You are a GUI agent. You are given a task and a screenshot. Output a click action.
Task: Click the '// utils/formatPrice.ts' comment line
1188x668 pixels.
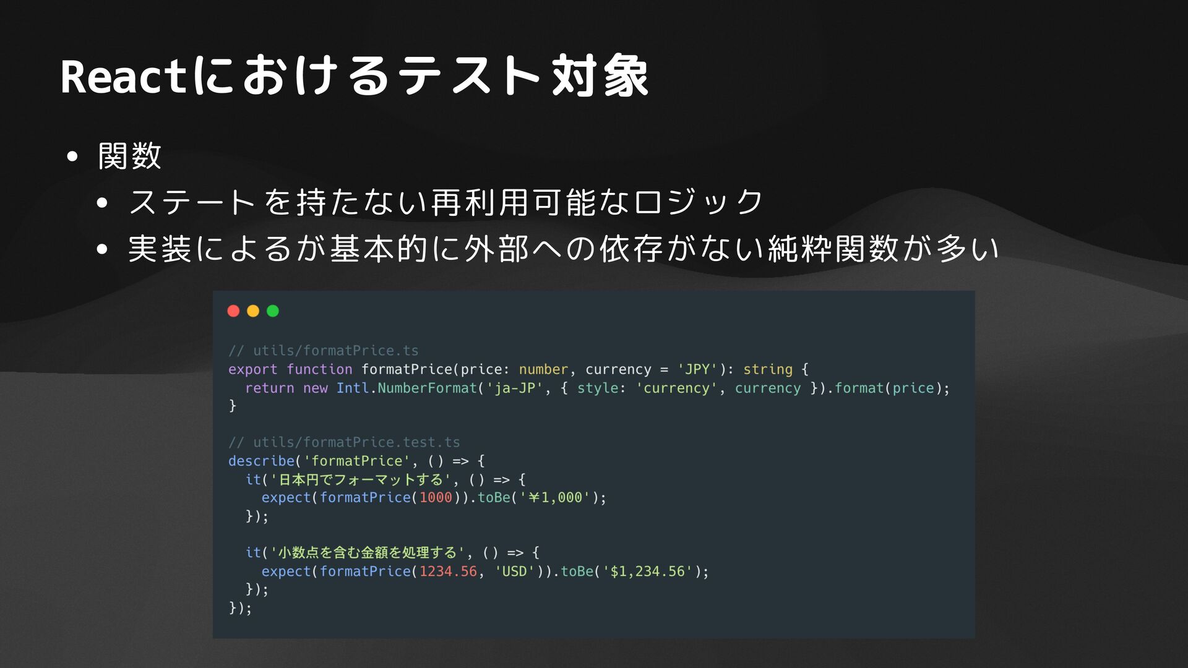point(324,351)
